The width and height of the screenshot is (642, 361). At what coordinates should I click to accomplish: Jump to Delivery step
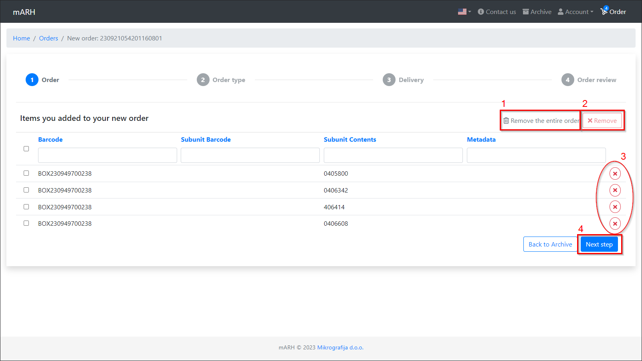click(x=403, y=80)
